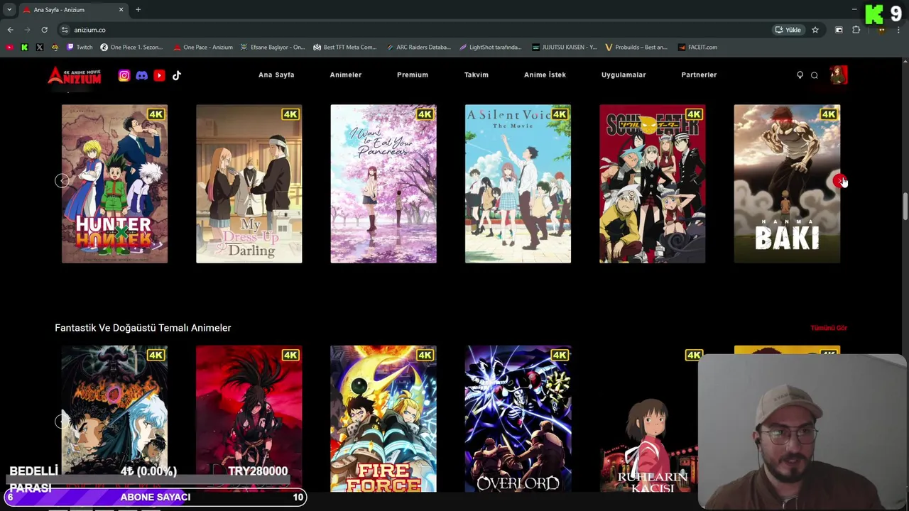Image resolution: width=909 pixels, height=511 pixels.
Task: Click Tümünü Gör link for fantasy section
Action: [x=829, y=328]
